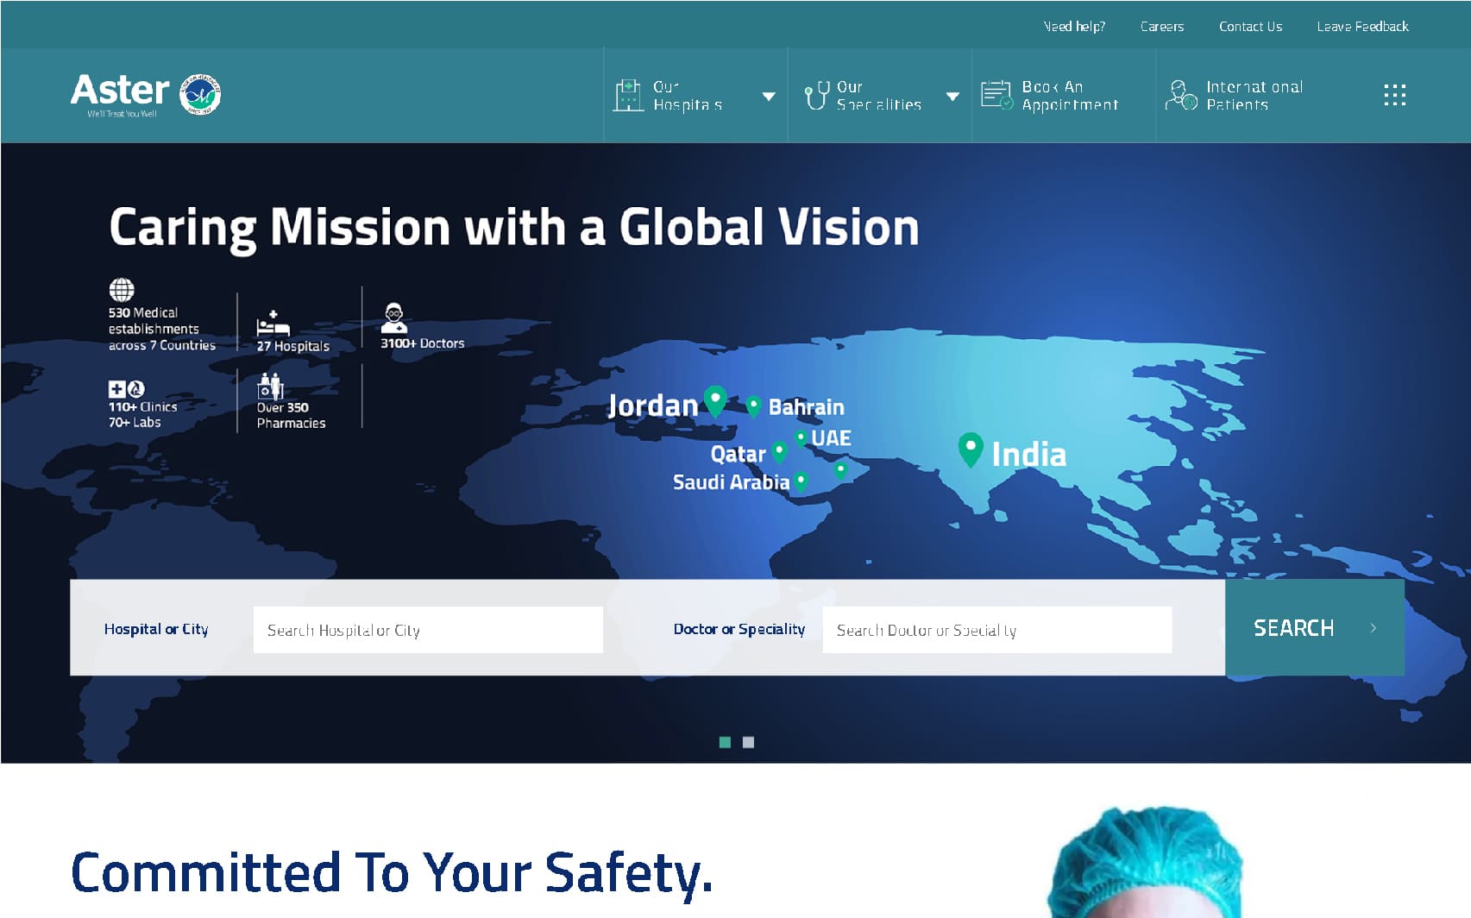
Task: Select the second carousel slide indicator
Action: pos(748,742)
